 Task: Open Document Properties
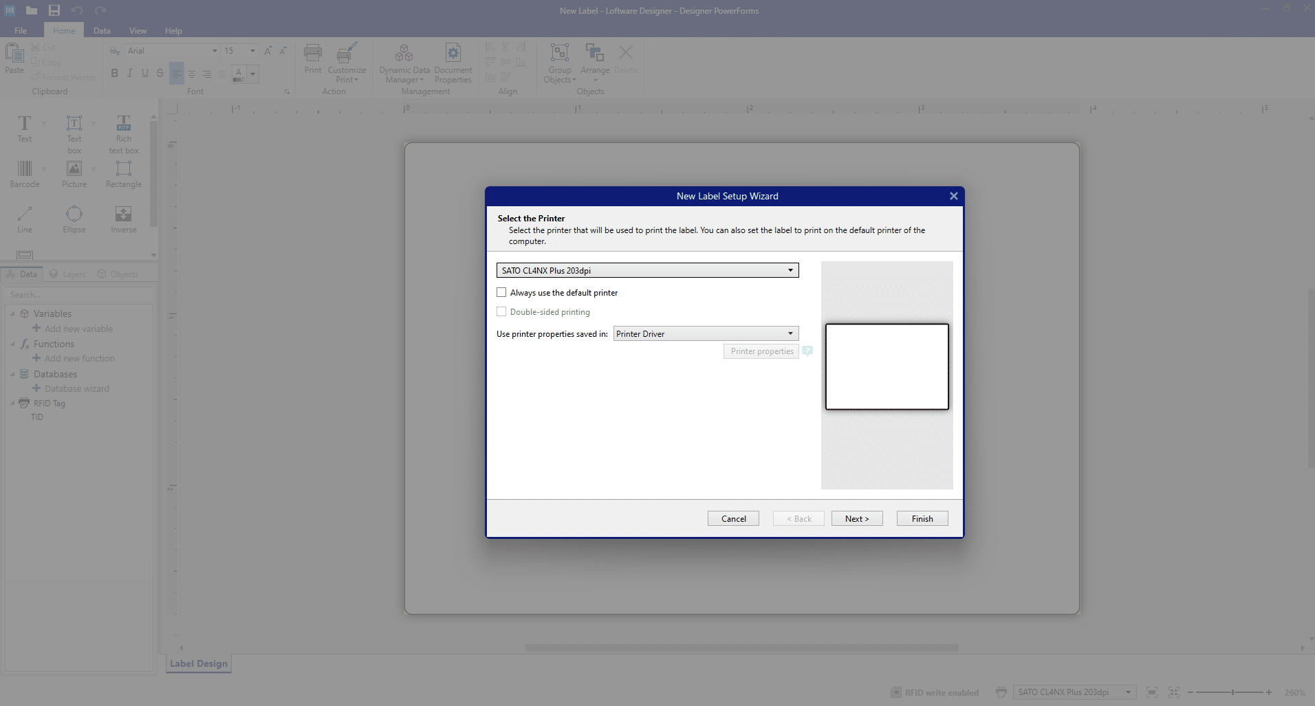(453, 63)
